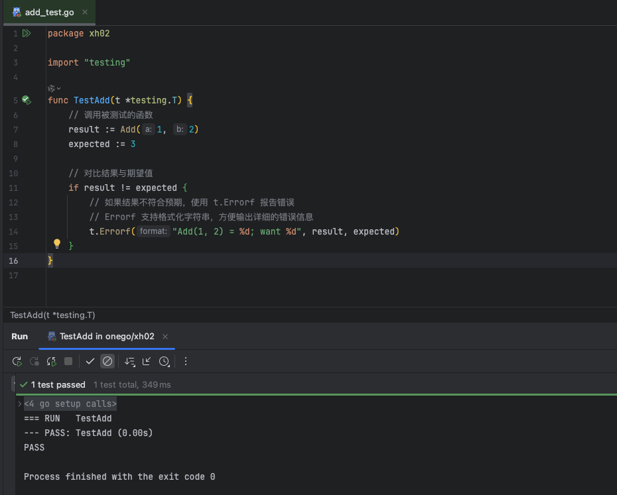Open the Sort tests dropdown icon
Viewport: 617px width, 495px height.
(x=129, y=361)
